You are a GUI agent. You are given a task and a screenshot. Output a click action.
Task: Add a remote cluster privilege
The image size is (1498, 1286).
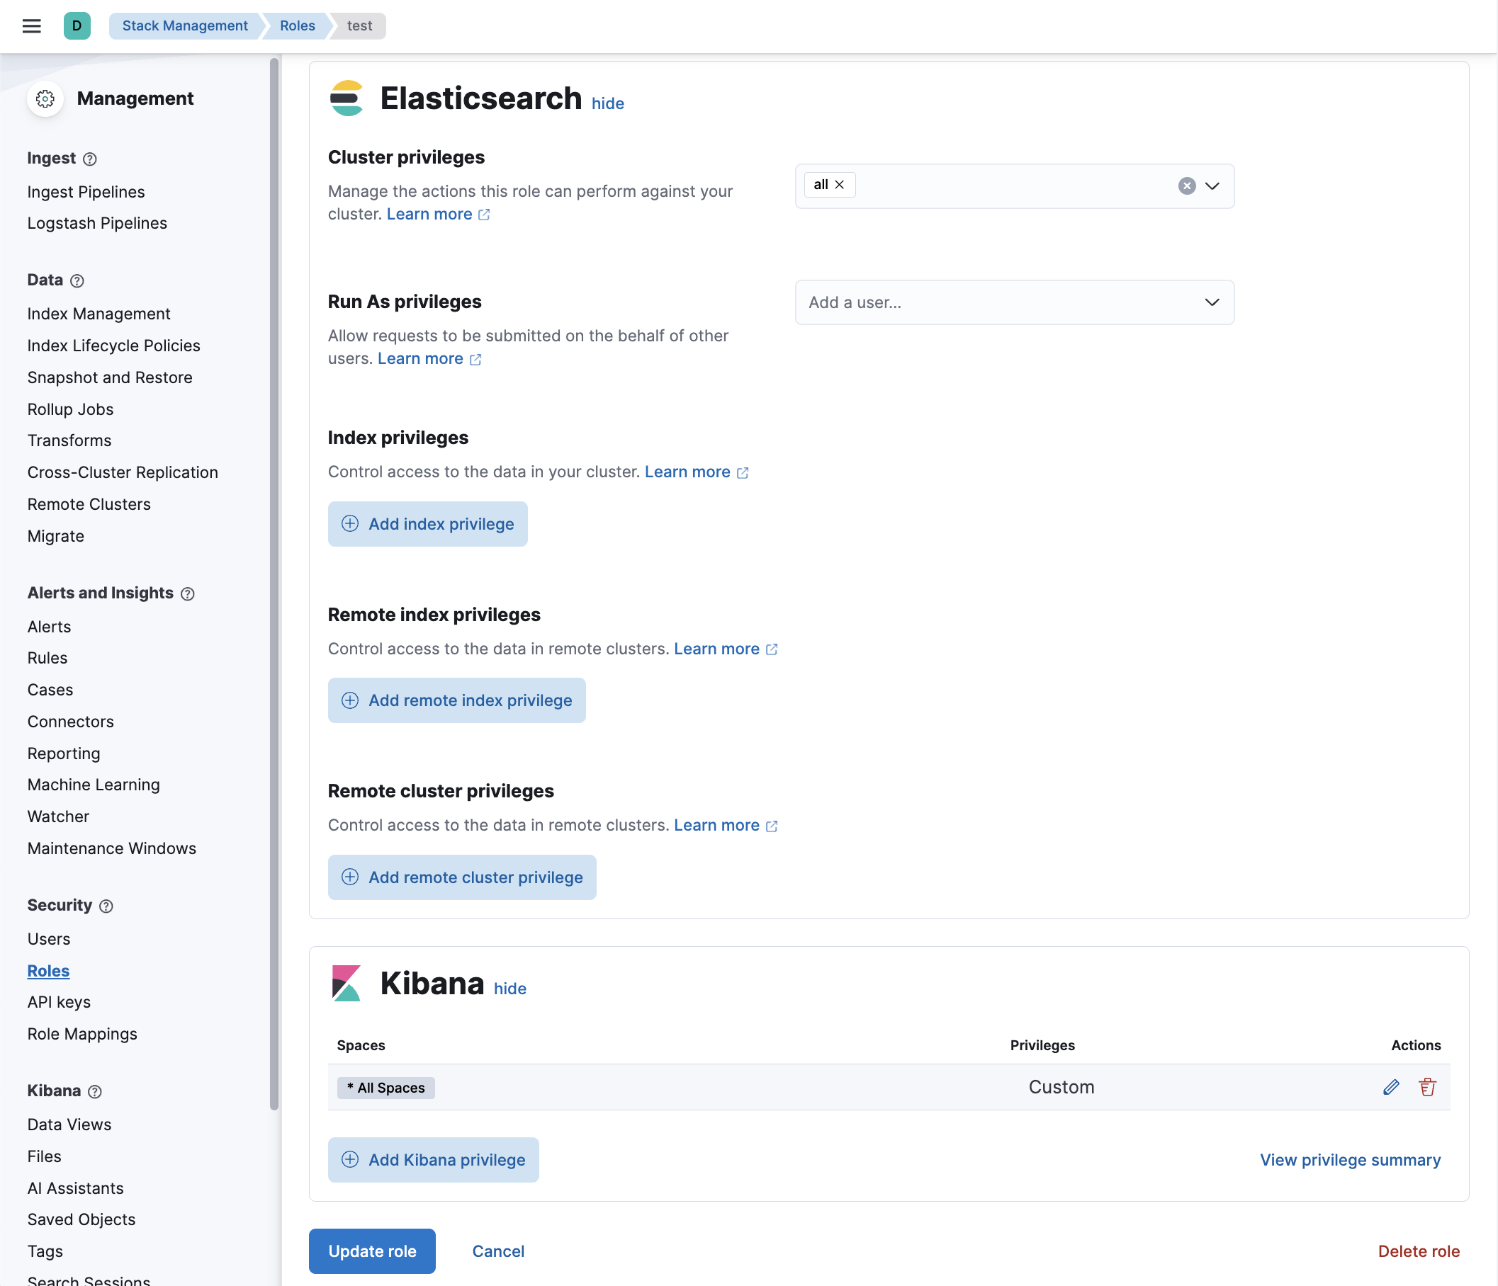point(462,877)
